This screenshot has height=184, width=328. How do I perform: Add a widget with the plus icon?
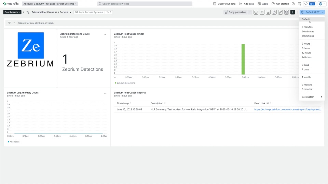pyautogui.click(x=292, y=12)
